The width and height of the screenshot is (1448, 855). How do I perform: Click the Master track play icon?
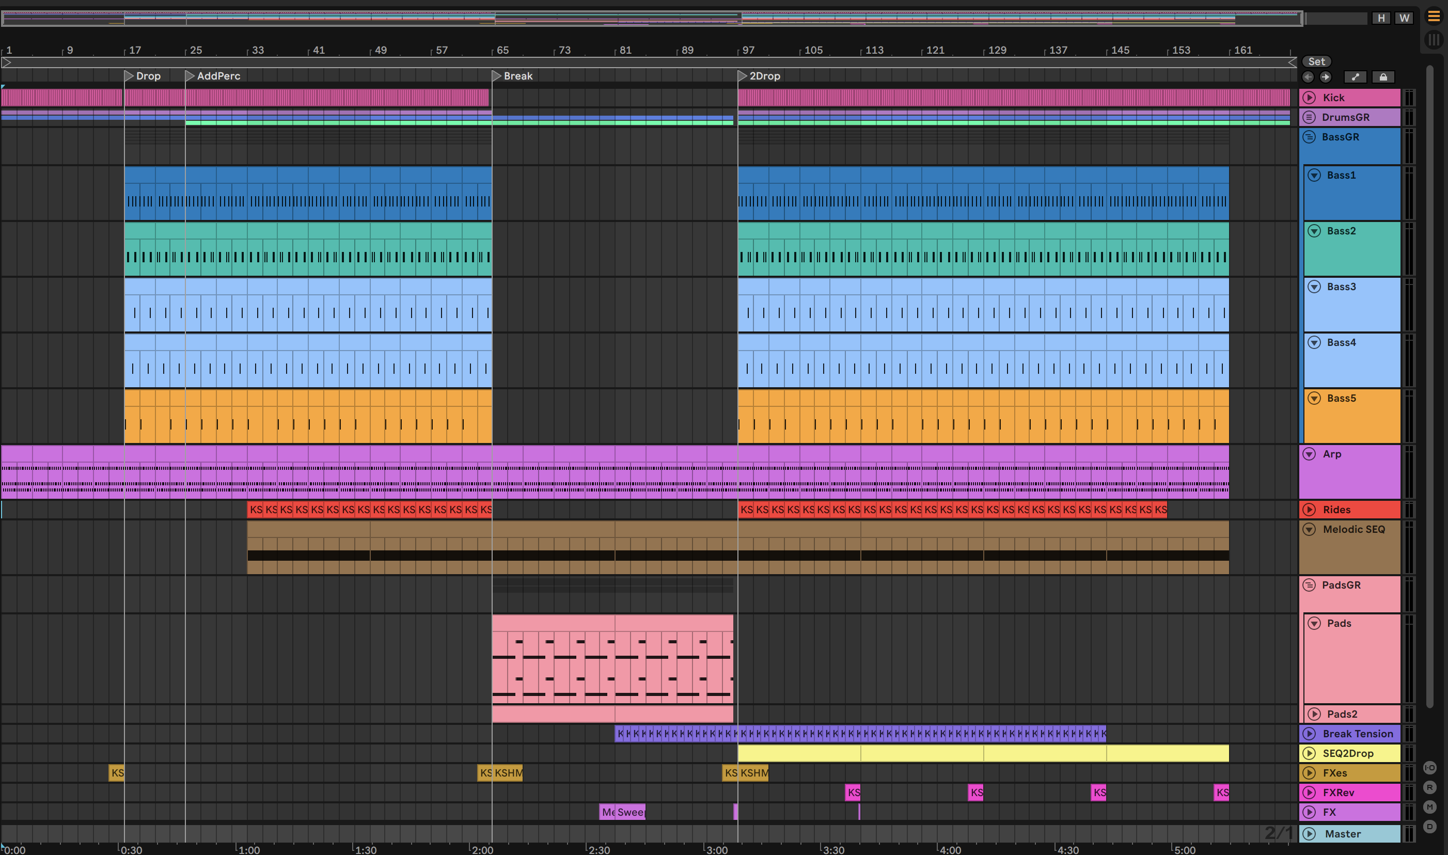coord(1309,834)
